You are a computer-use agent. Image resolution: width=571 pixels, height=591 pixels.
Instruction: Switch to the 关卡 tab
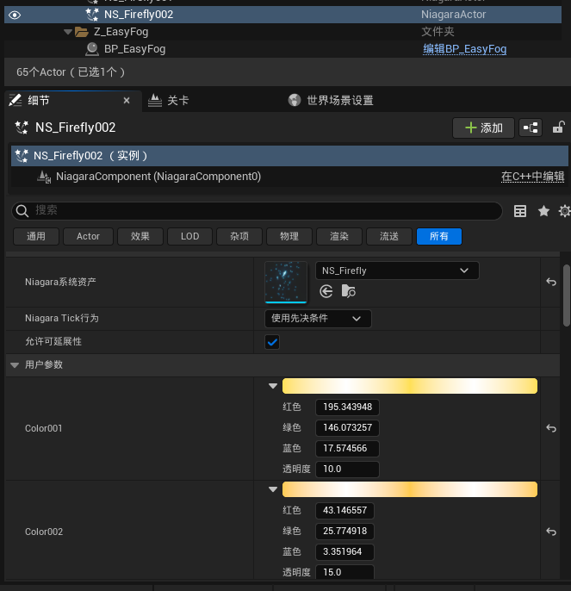pos(168,100)
